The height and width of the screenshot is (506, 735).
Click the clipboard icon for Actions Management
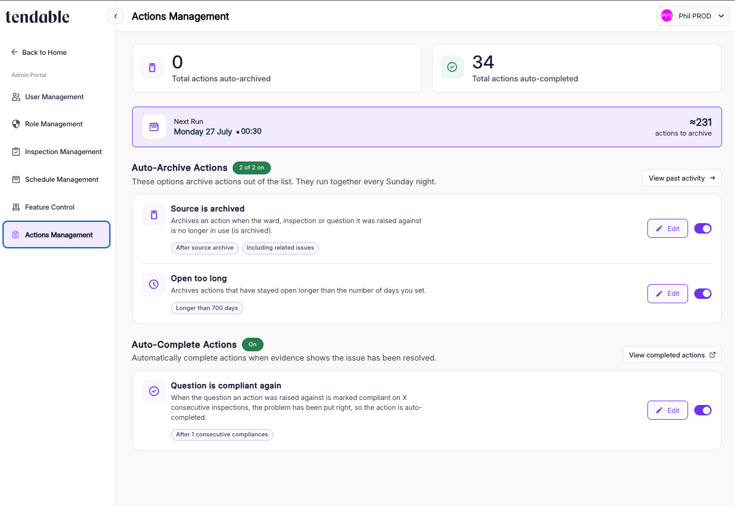[x=15, y=235]
